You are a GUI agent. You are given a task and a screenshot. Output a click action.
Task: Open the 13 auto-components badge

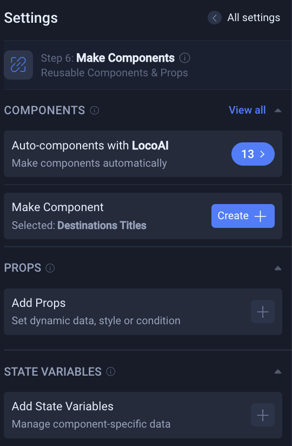tap(253, 154)
